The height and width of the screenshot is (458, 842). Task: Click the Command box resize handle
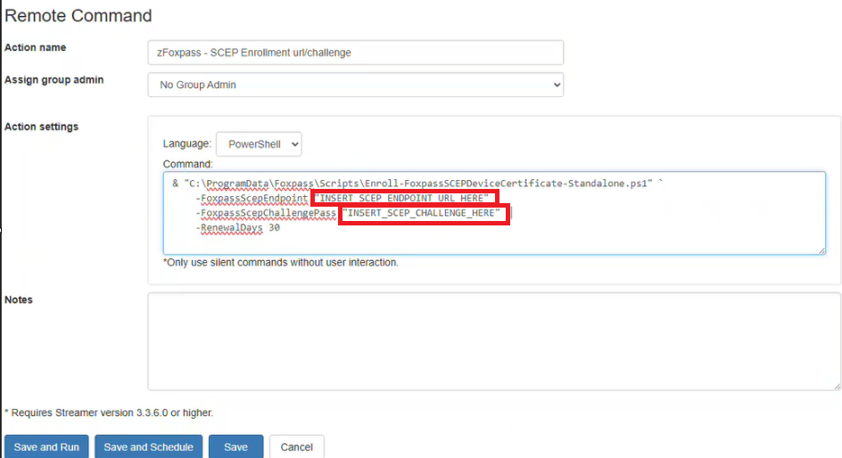[821, 250]
